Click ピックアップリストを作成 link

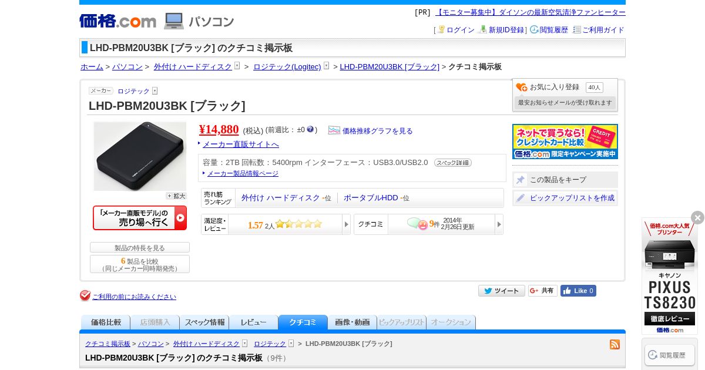(x=572, y=198)
